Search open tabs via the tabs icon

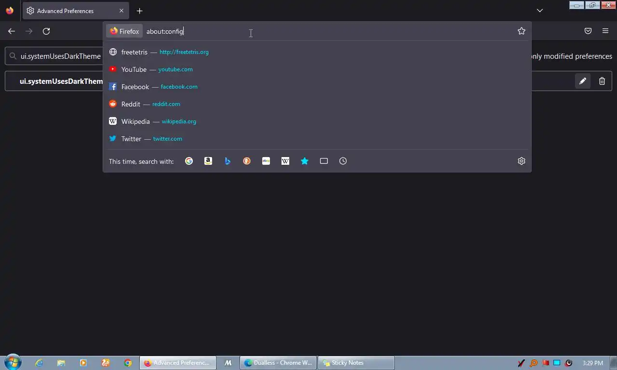point(324,161)
